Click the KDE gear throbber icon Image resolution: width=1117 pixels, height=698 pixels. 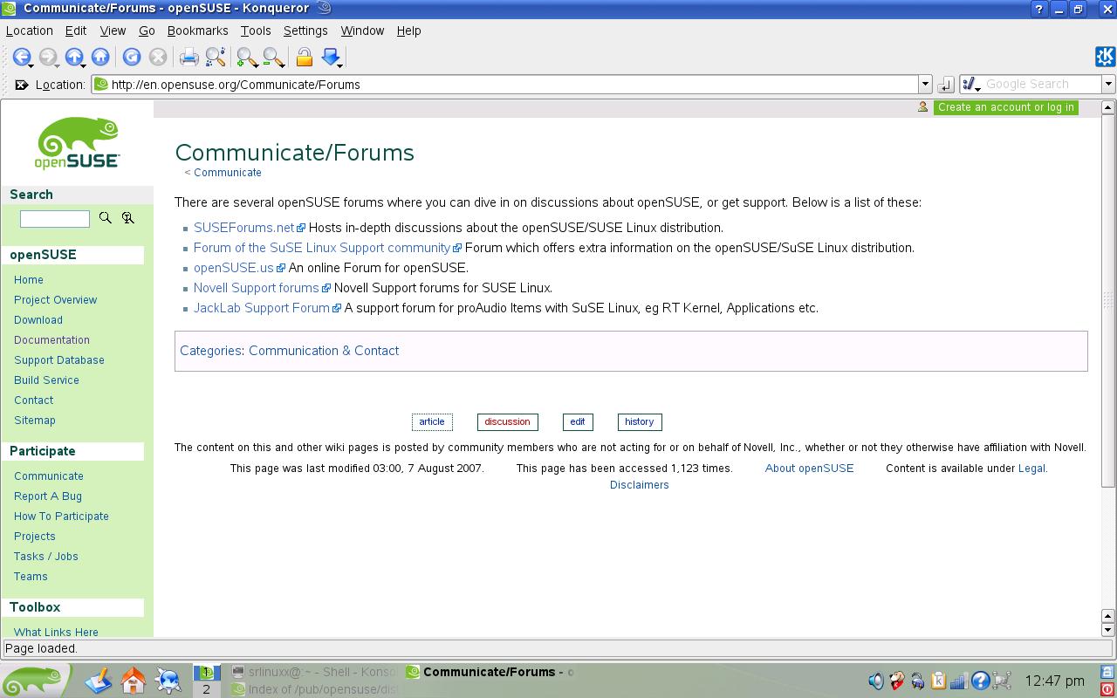1105,57
